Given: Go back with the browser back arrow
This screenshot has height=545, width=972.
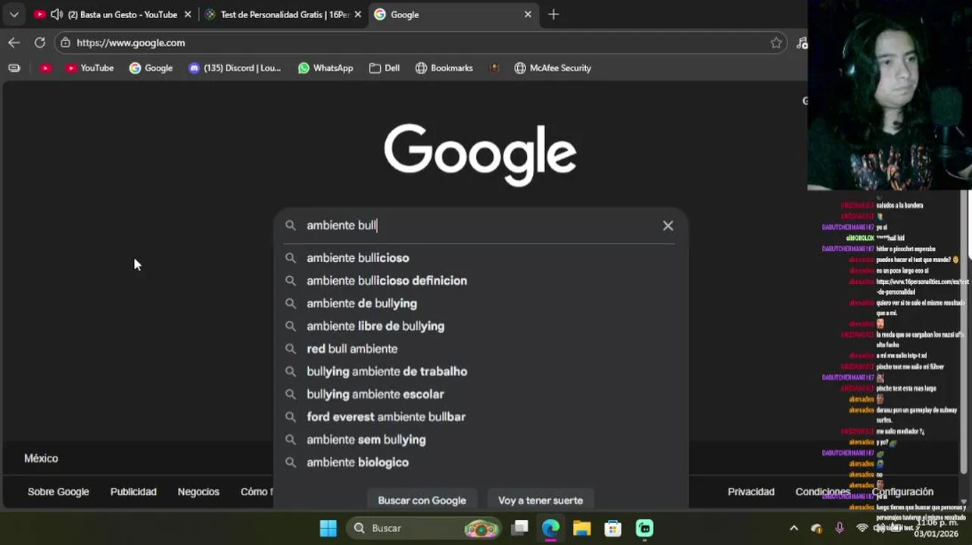Looking at the screenshot, I should [14, 43].
